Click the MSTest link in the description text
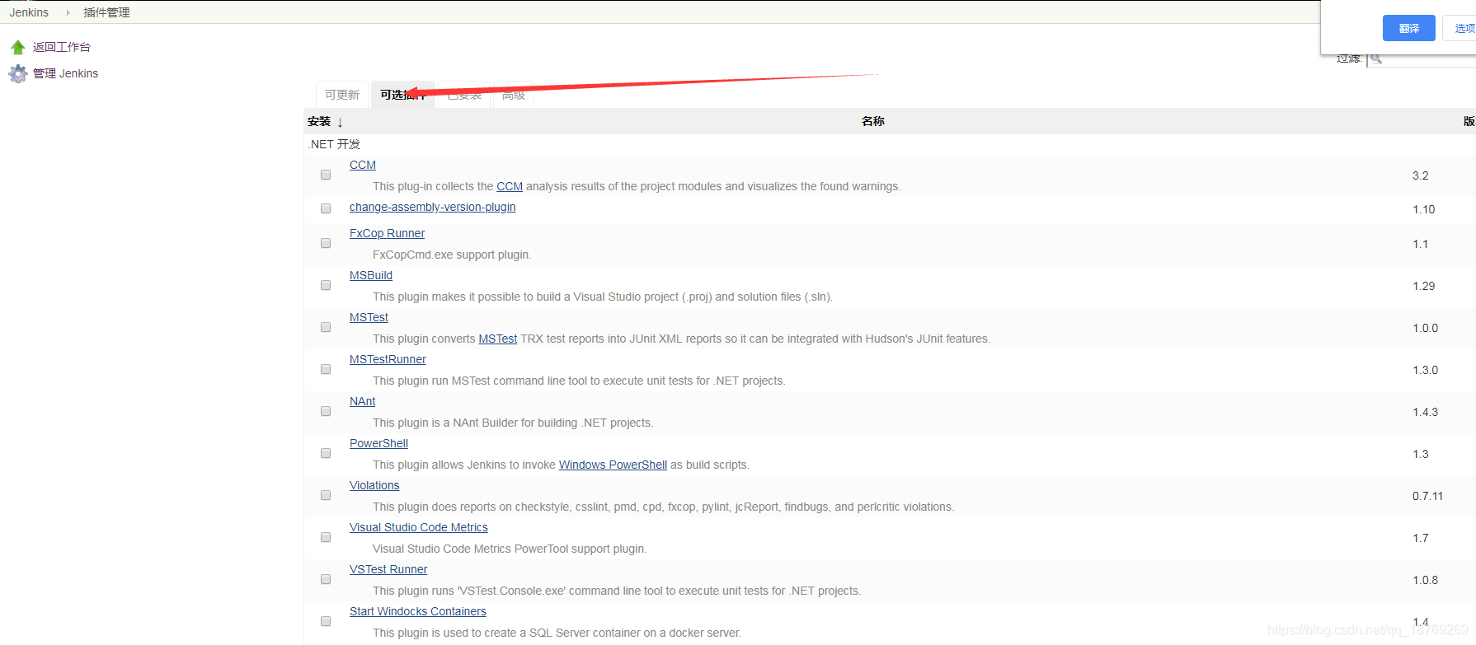This screenshot has width=1476, height=645. click(498, 339)
